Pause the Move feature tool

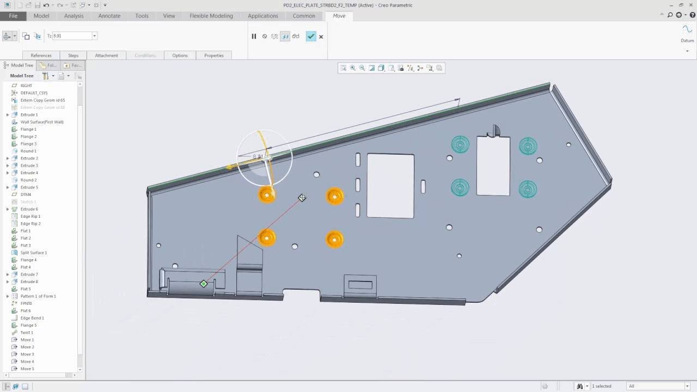click(254, 36)
